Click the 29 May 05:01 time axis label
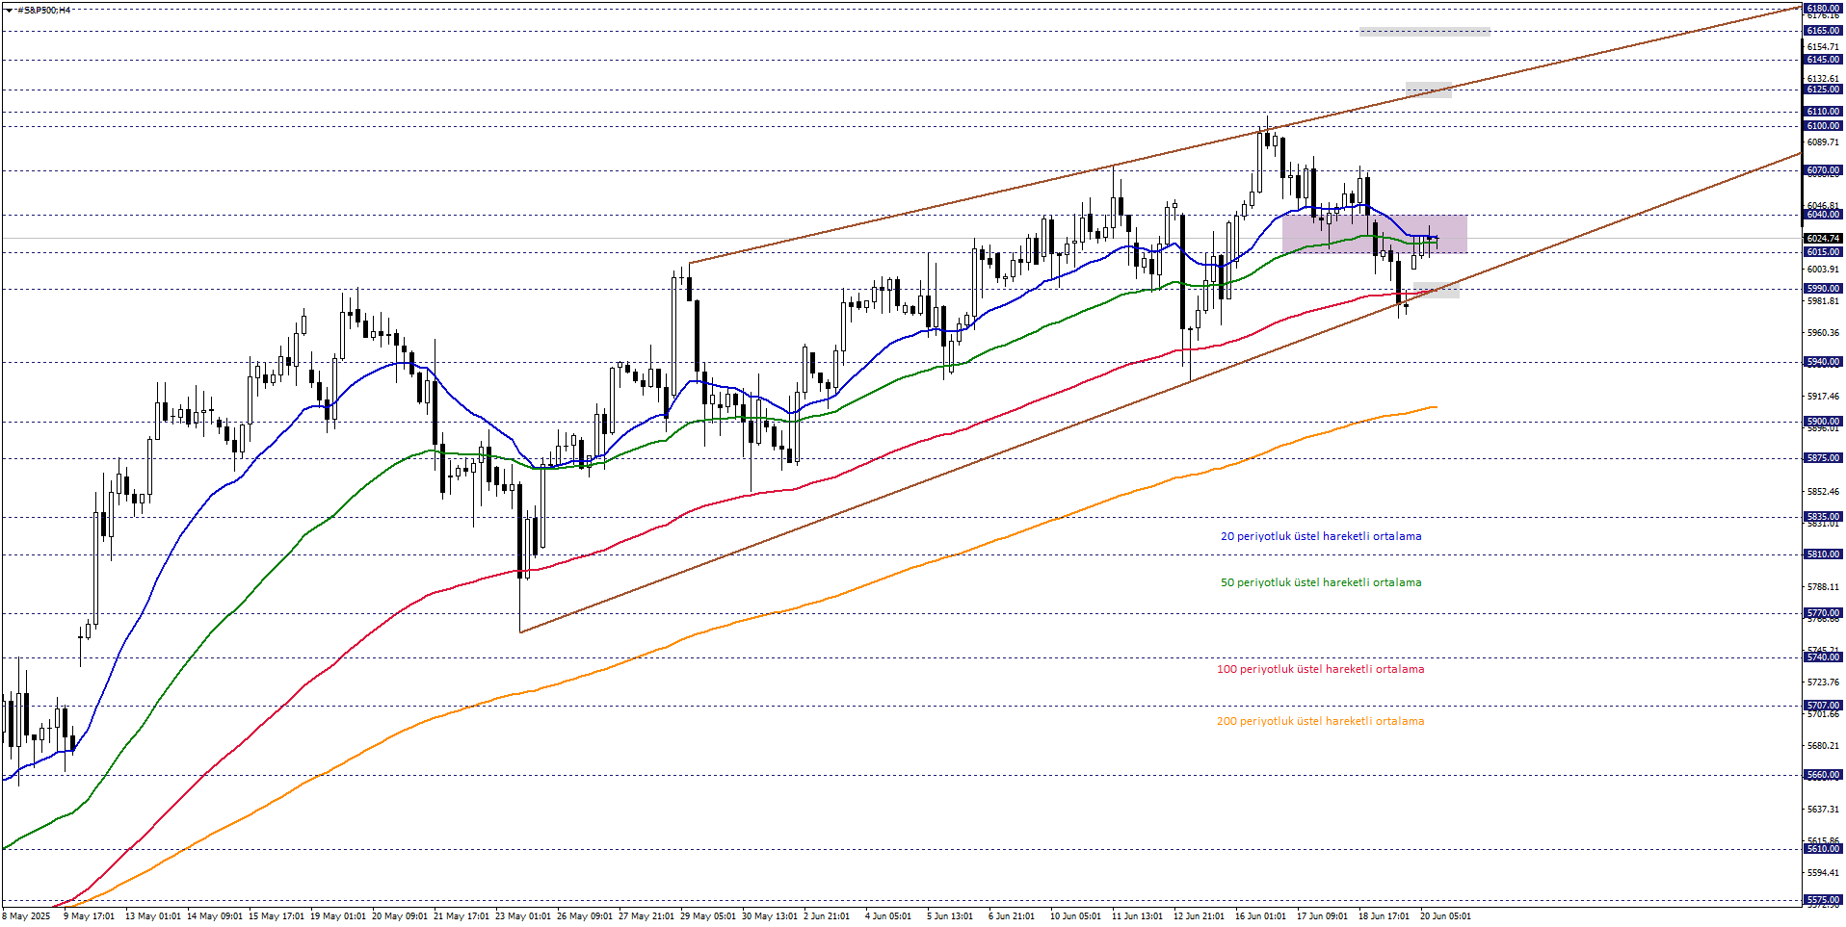 [x=708, y=916]
